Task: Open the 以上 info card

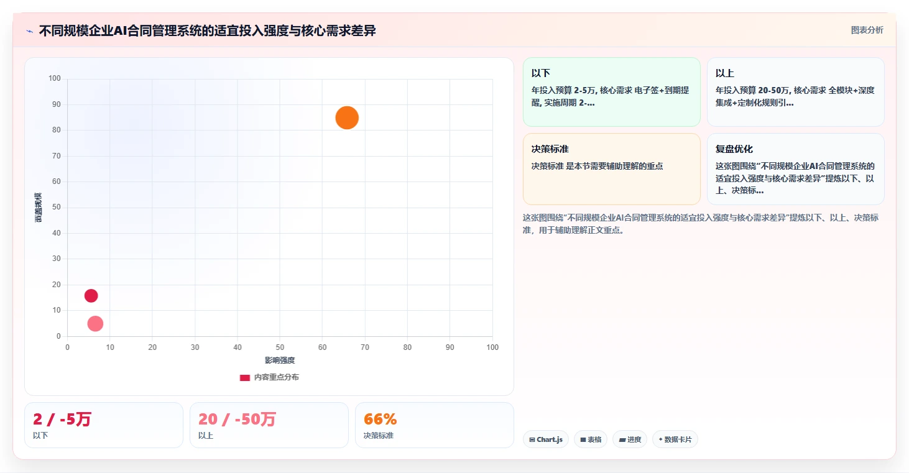Action: click(796, 92)
